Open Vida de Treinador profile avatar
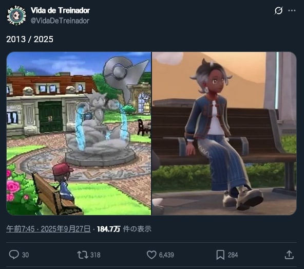 (16, 15)
